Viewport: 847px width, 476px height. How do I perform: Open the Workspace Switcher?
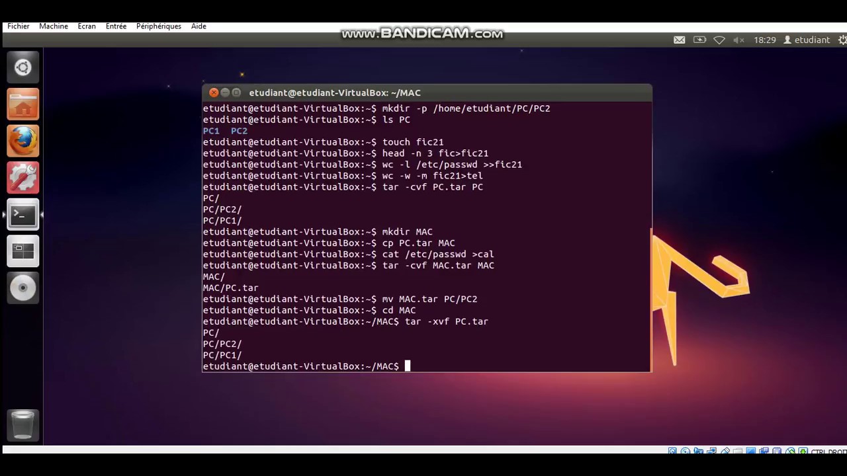23,251
